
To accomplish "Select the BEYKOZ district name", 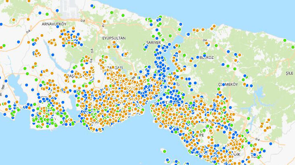I will click(207, 58).
